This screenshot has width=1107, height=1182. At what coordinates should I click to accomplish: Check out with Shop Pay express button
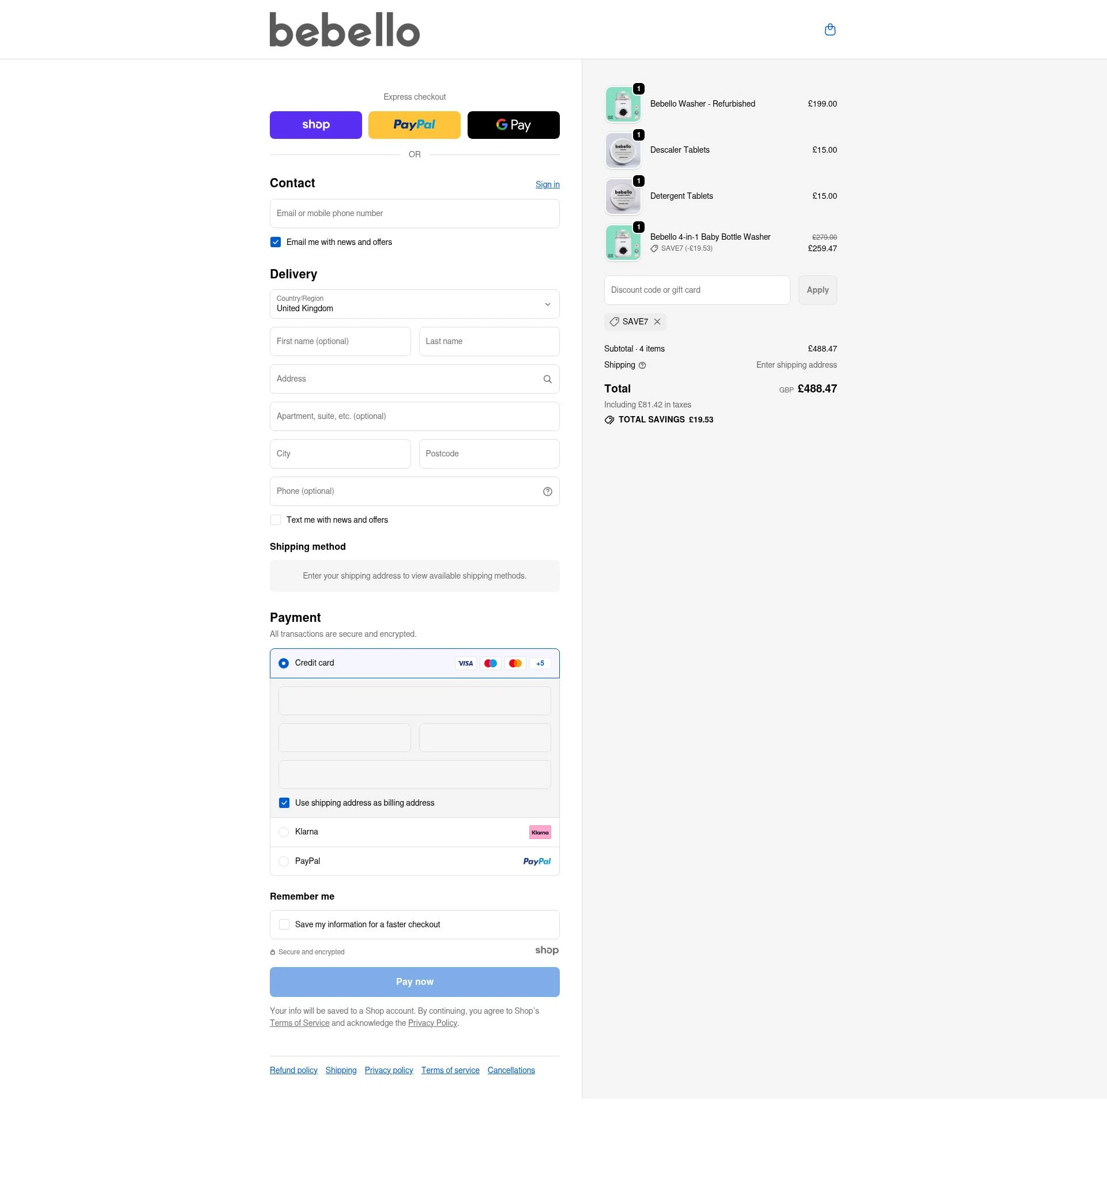click(x=315, y=125)
